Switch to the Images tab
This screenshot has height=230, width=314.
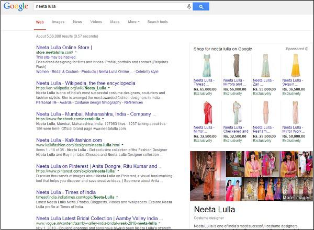point(58,22)
